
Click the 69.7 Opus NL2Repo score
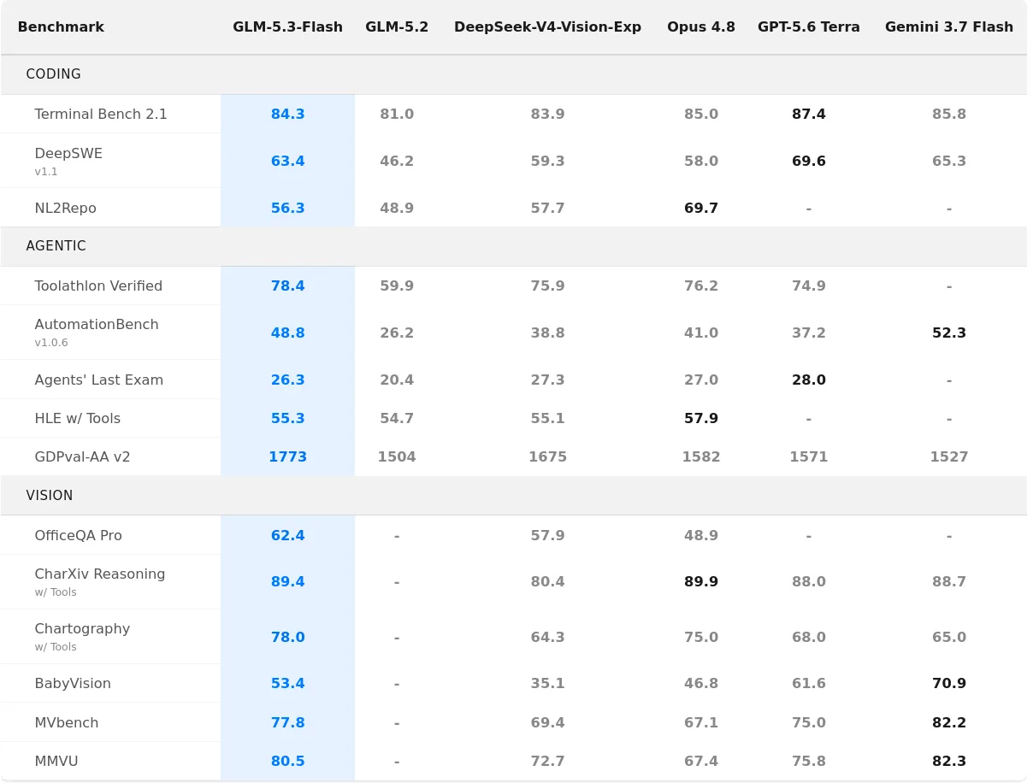tap(701, 209)
